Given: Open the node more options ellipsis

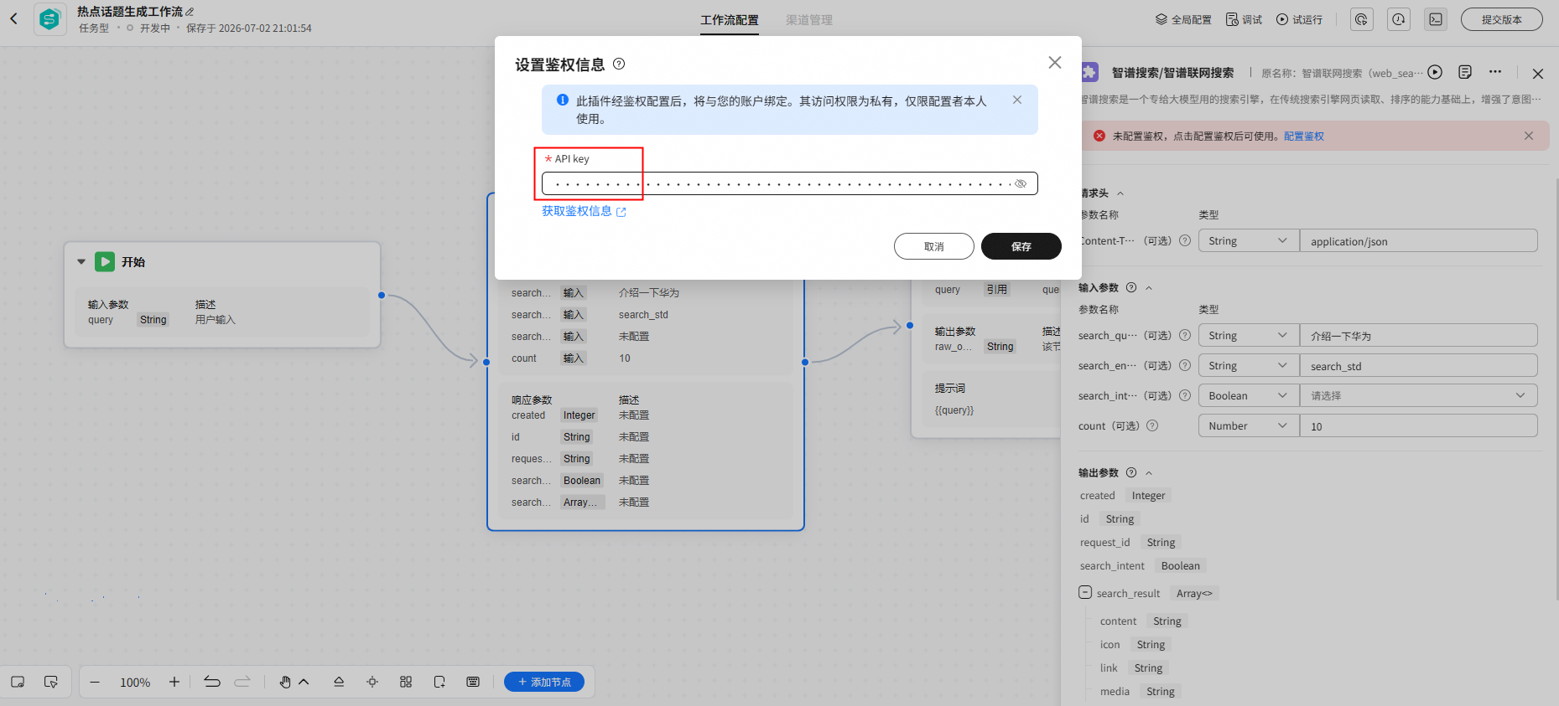Looking at the screenshot, I should pos(1495,72).
